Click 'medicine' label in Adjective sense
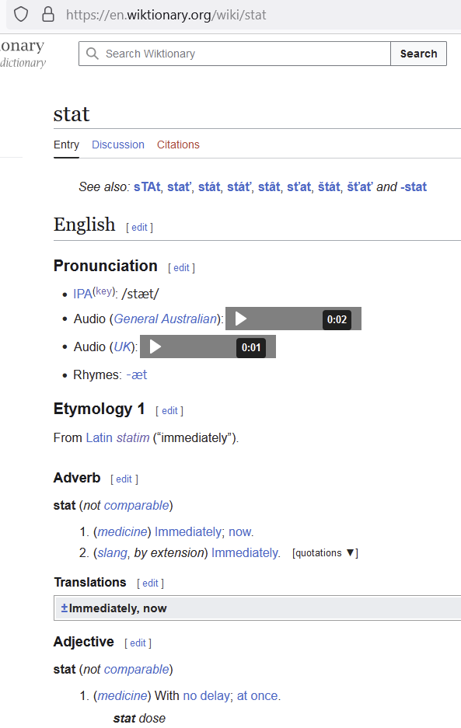The height and width of the screenshot is (728, 461). [122, 695]
